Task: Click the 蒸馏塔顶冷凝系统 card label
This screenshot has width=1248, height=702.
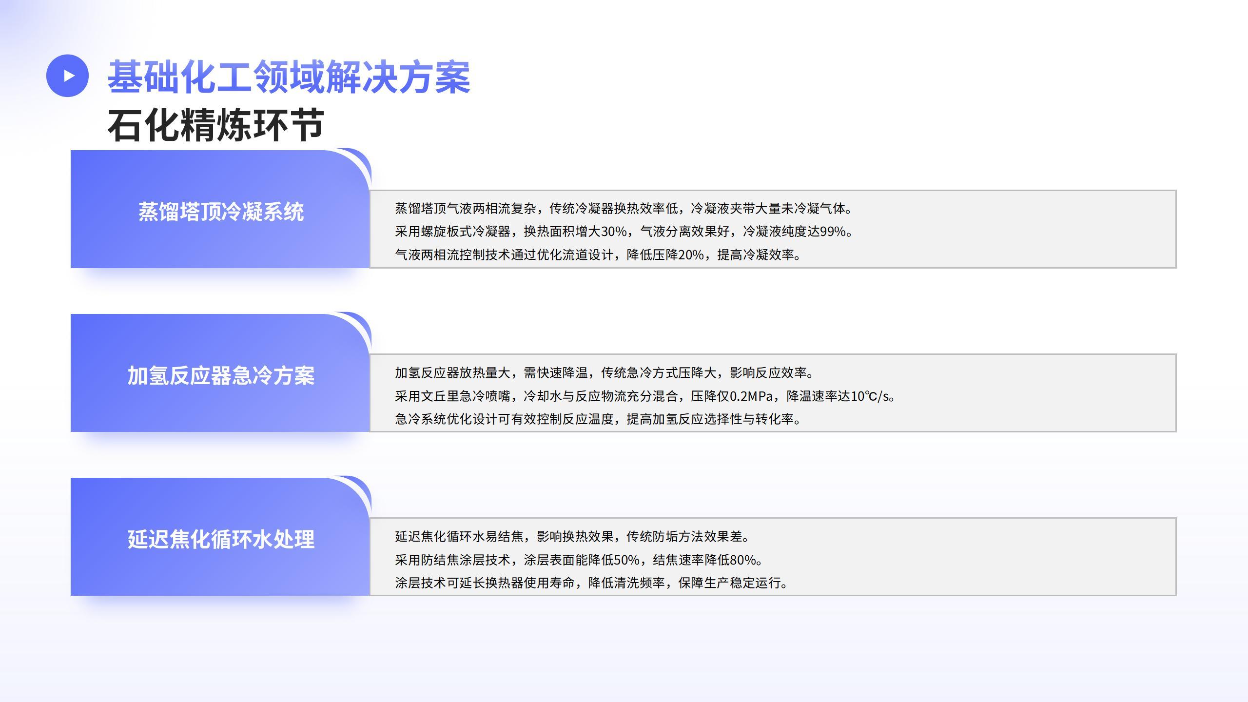Action: tap(221, 212)
